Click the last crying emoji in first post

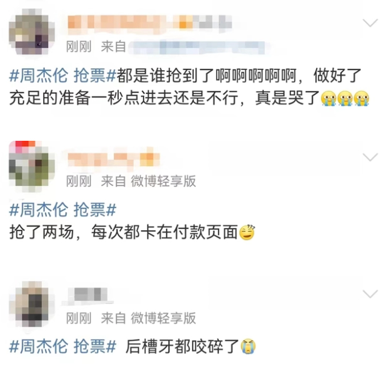pyautogui.click(x=361, y=98)
